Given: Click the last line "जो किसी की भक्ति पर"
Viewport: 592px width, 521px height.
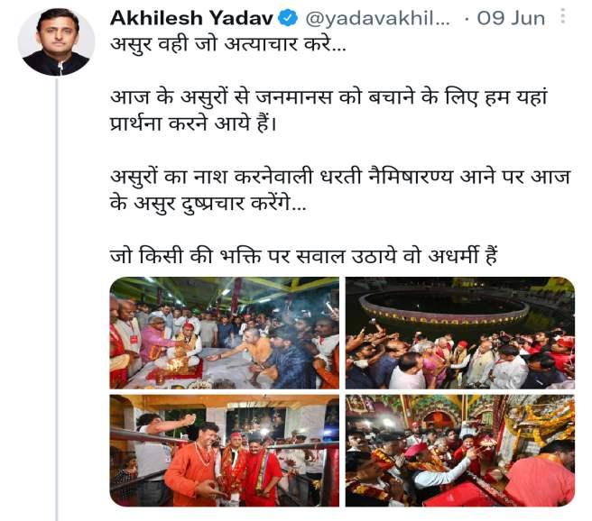Looking at the screenshot, I should (x=303, y=256).
